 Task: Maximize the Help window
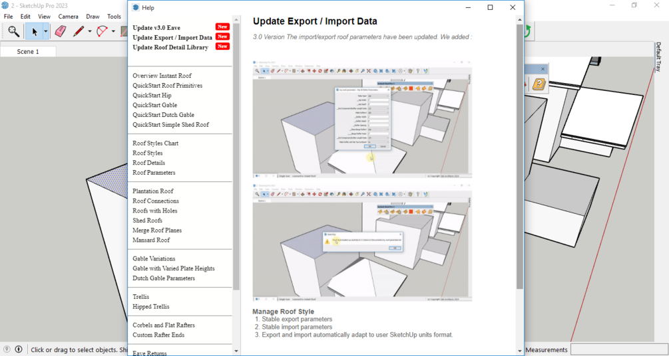[490, 7]
